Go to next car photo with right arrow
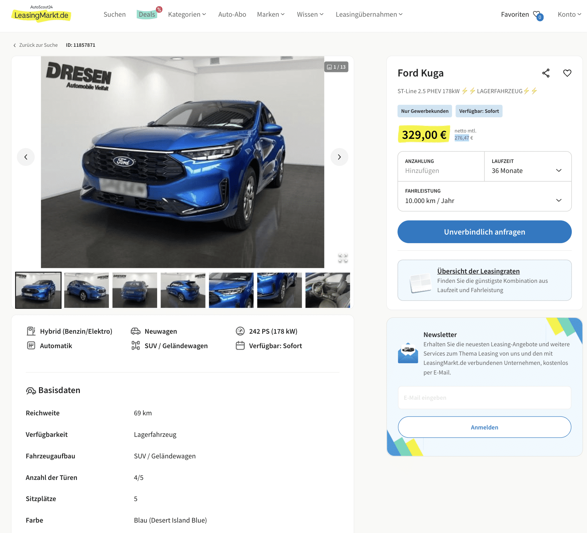This screenshot has height=533, width=587. point(339,157)
